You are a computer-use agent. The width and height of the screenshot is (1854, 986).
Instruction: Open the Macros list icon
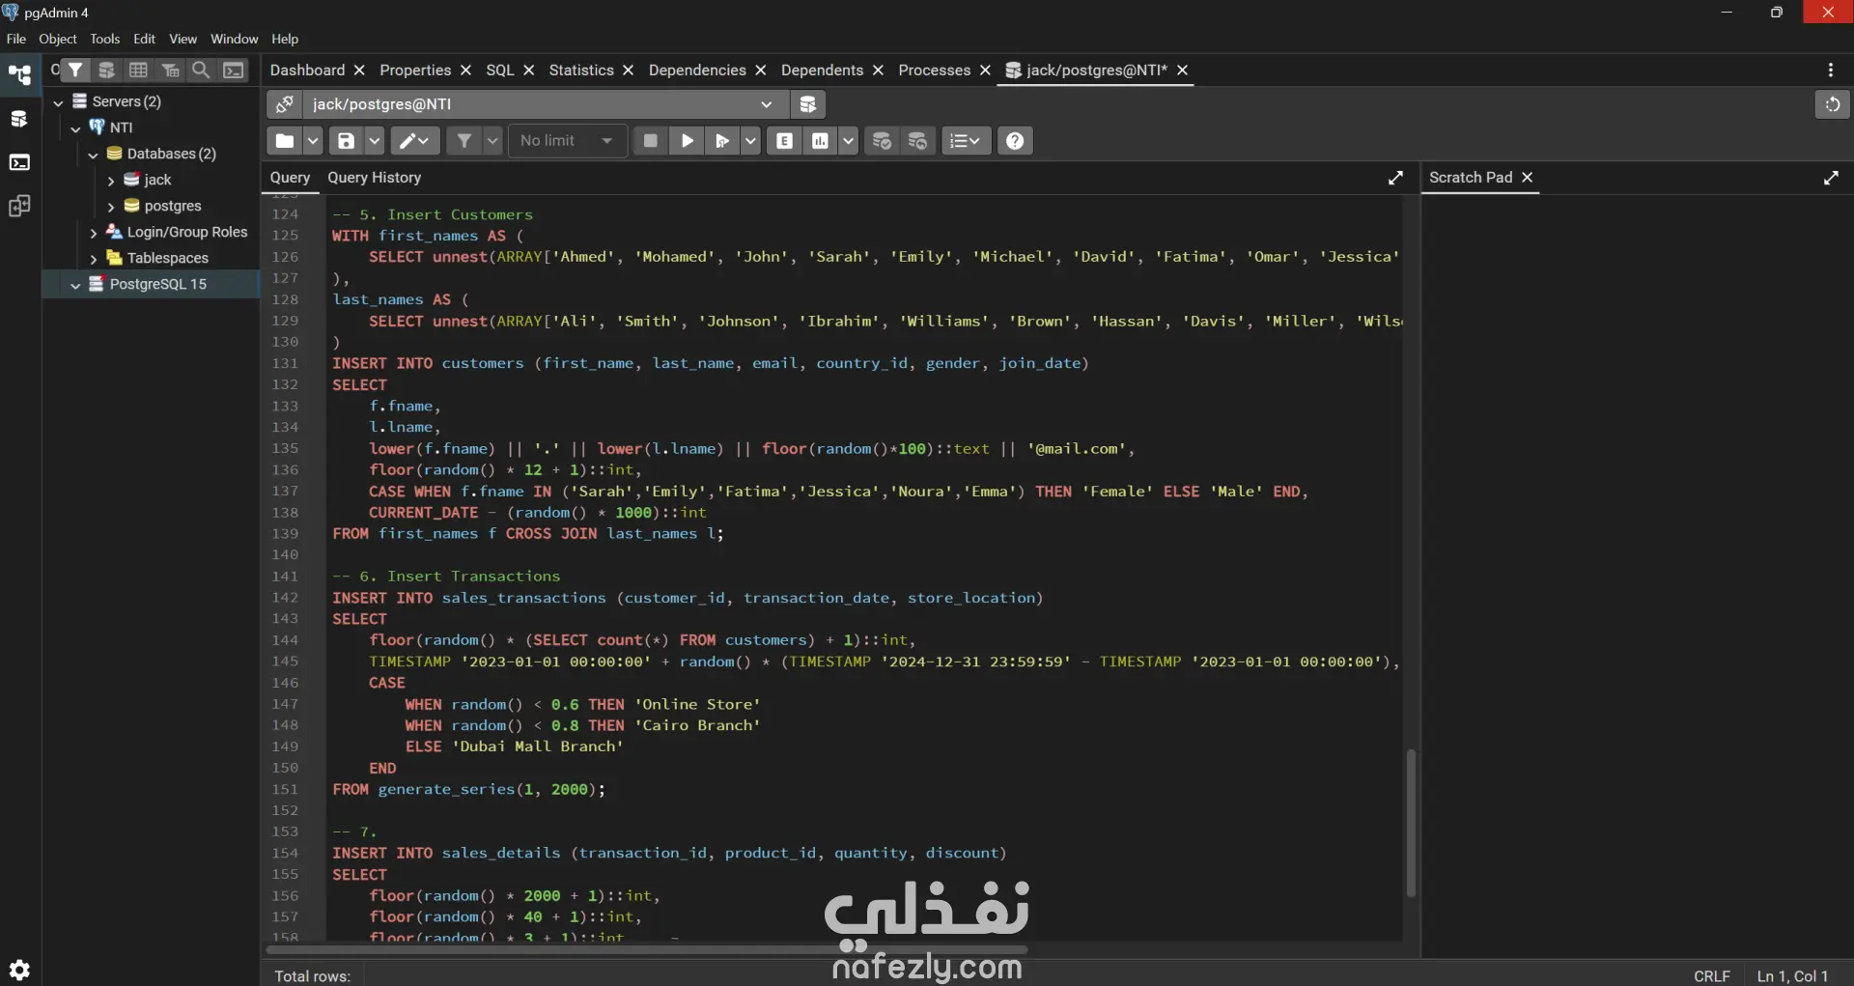pyautogui.click(x=966, y=141)
